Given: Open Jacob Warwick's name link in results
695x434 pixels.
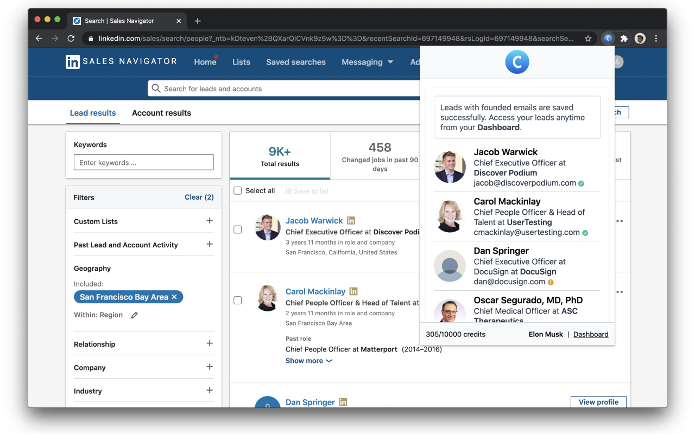Looking at the screenshot, I should pos(314,220).
